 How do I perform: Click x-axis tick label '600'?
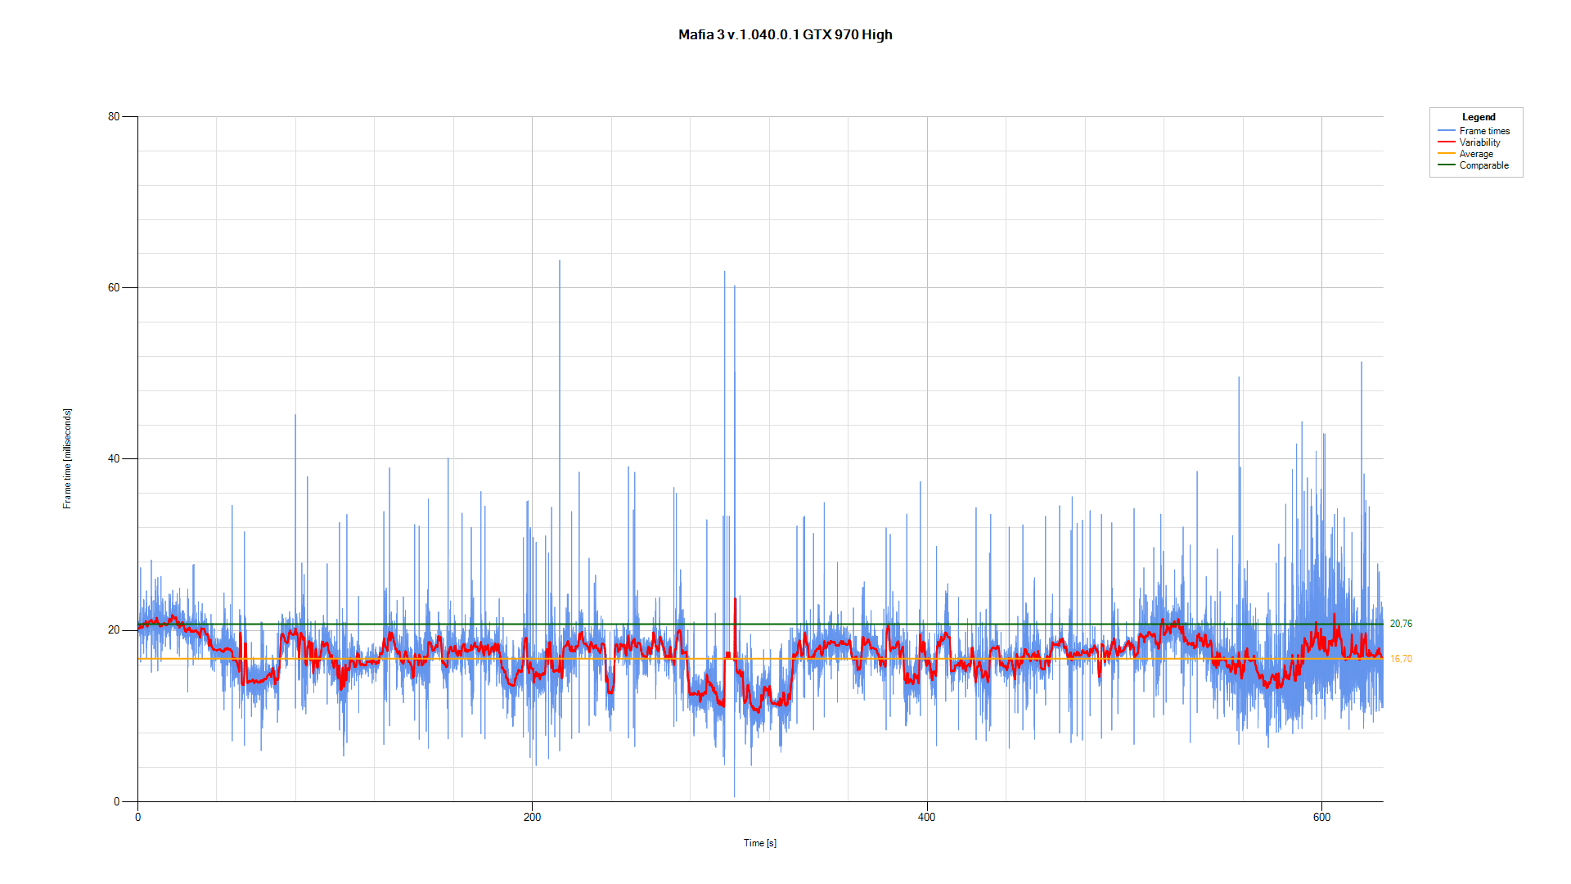(x=1321, y=817)
